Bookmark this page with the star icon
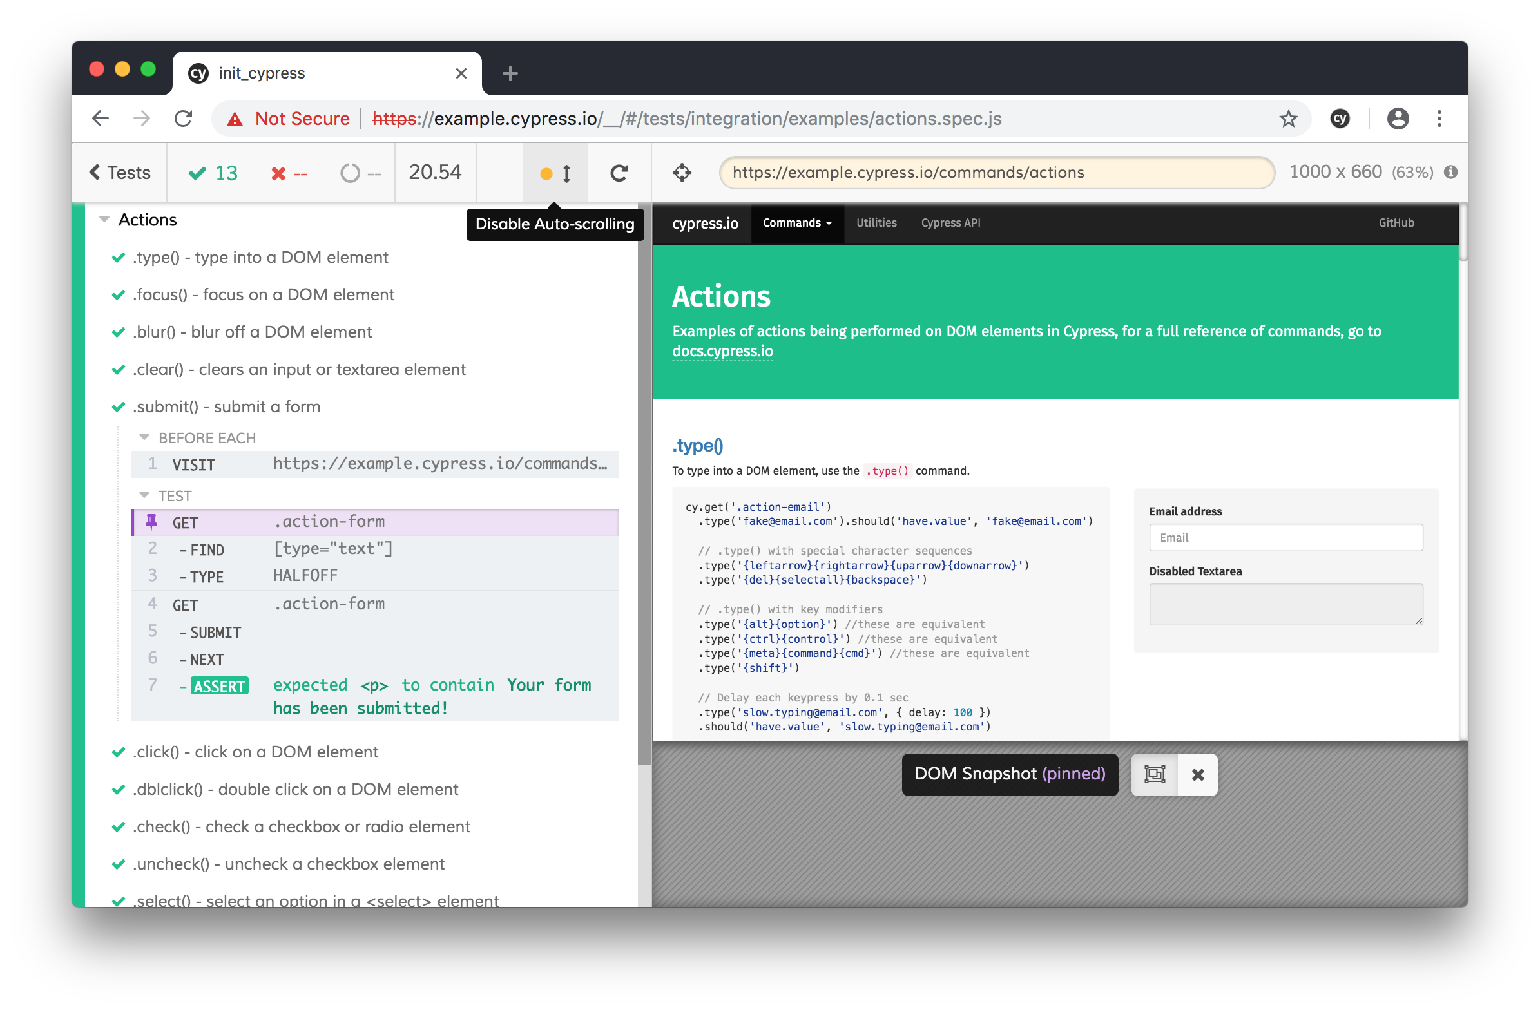1540x1010 pixels. click(x=1289, y=119)
